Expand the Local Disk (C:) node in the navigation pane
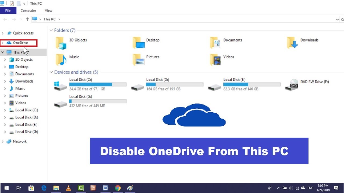This screenshot has width=344, height=193. pos(5,110)
